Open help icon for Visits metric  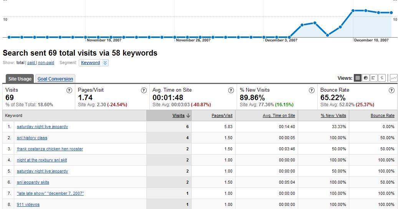pyautogui.click(x=69, y=91)
